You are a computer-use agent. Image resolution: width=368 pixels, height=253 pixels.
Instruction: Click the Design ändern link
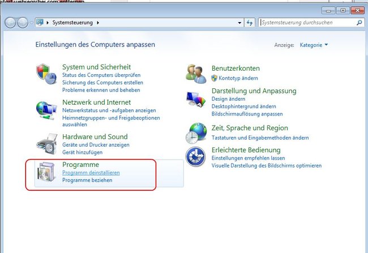(228, 99)
